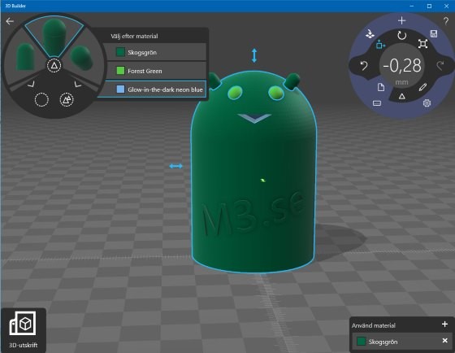Click the horizontal move arrow handle beside model
455x353 pixels.
pyautogui.click(x=175, y=166)
